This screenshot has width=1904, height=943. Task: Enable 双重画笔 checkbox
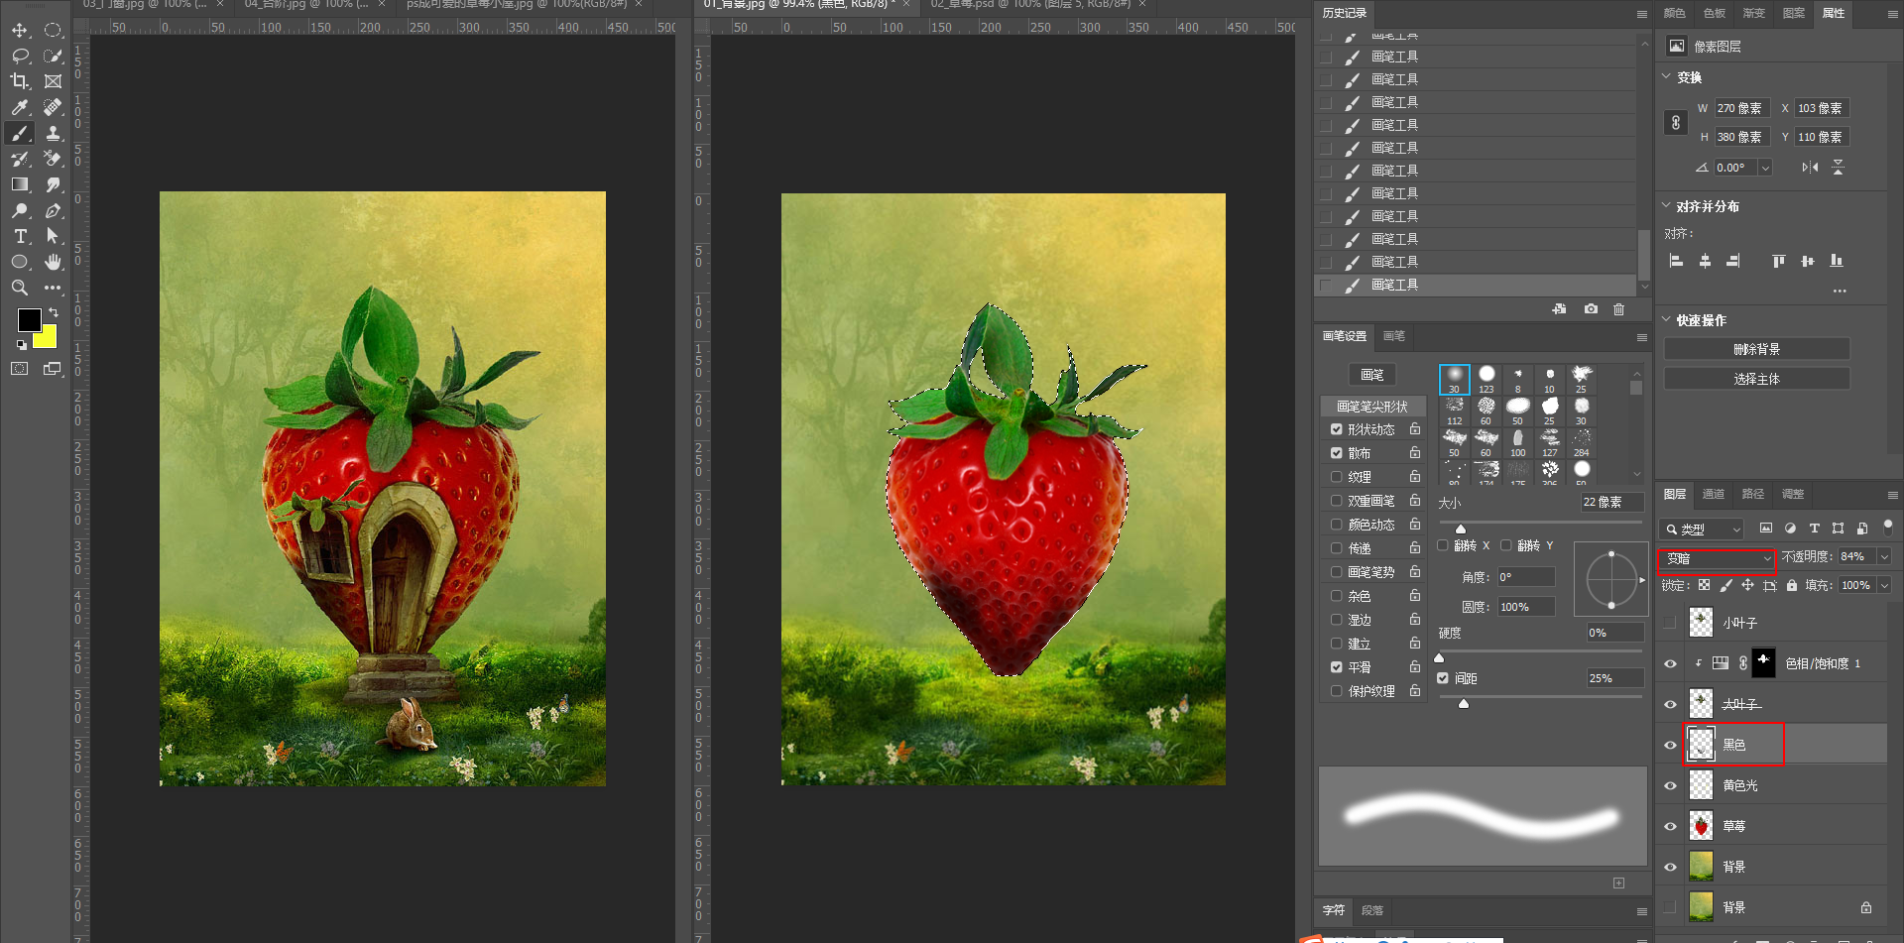1337,501
